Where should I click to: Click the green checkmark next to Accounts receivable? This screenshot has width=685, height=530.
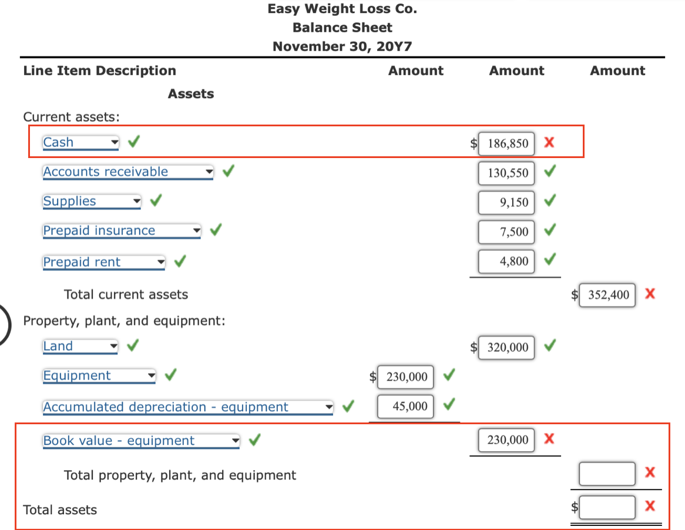coord(228,171)
